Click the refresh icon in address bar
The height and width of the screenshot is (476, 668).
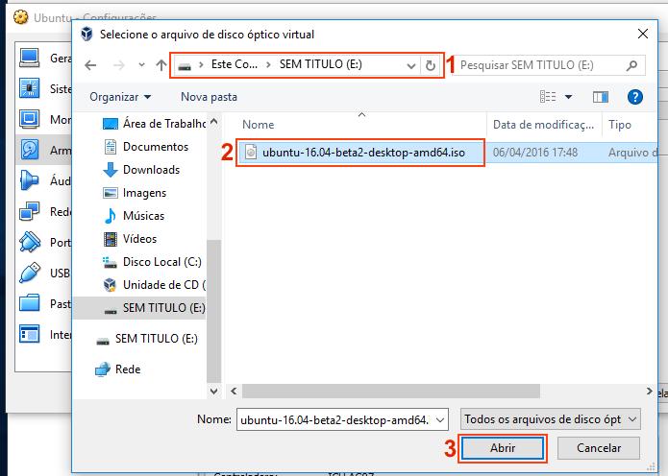tap(431, 65)
